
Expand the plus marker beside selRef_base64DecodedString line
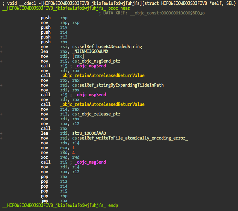[2, 47]
